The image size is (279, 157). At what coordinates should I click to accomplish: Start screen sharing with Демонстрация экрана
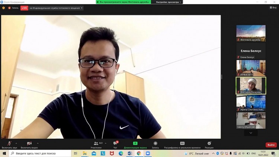pyautogui.click(x=135, y=145)
